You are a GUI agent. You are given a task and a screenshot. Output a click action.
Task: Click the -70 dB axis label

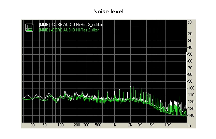click(190, 68)
